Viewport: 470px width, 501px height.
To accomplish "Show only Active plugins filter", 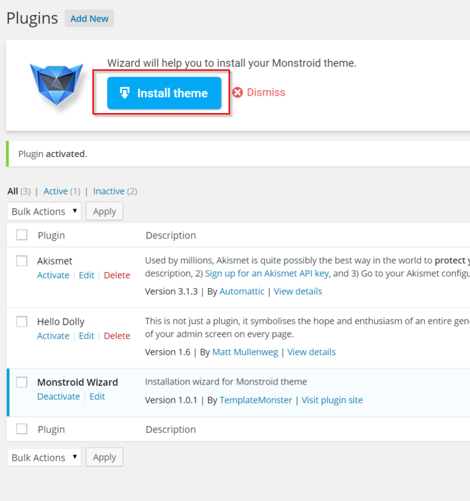I will pos(55,191).
